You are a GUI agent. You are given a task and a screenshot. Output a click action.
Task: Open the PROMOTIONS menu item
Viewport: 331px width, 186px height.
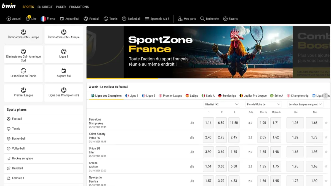[x=79, y=7]
